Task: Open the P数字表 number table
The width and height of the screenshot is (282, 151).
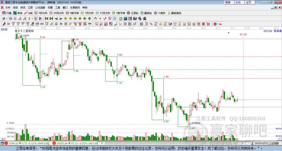Action: 72,13
